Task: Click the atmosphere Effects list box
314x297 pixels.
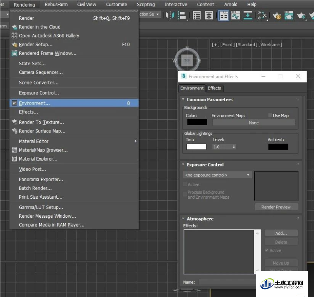Action: (219, 252)
